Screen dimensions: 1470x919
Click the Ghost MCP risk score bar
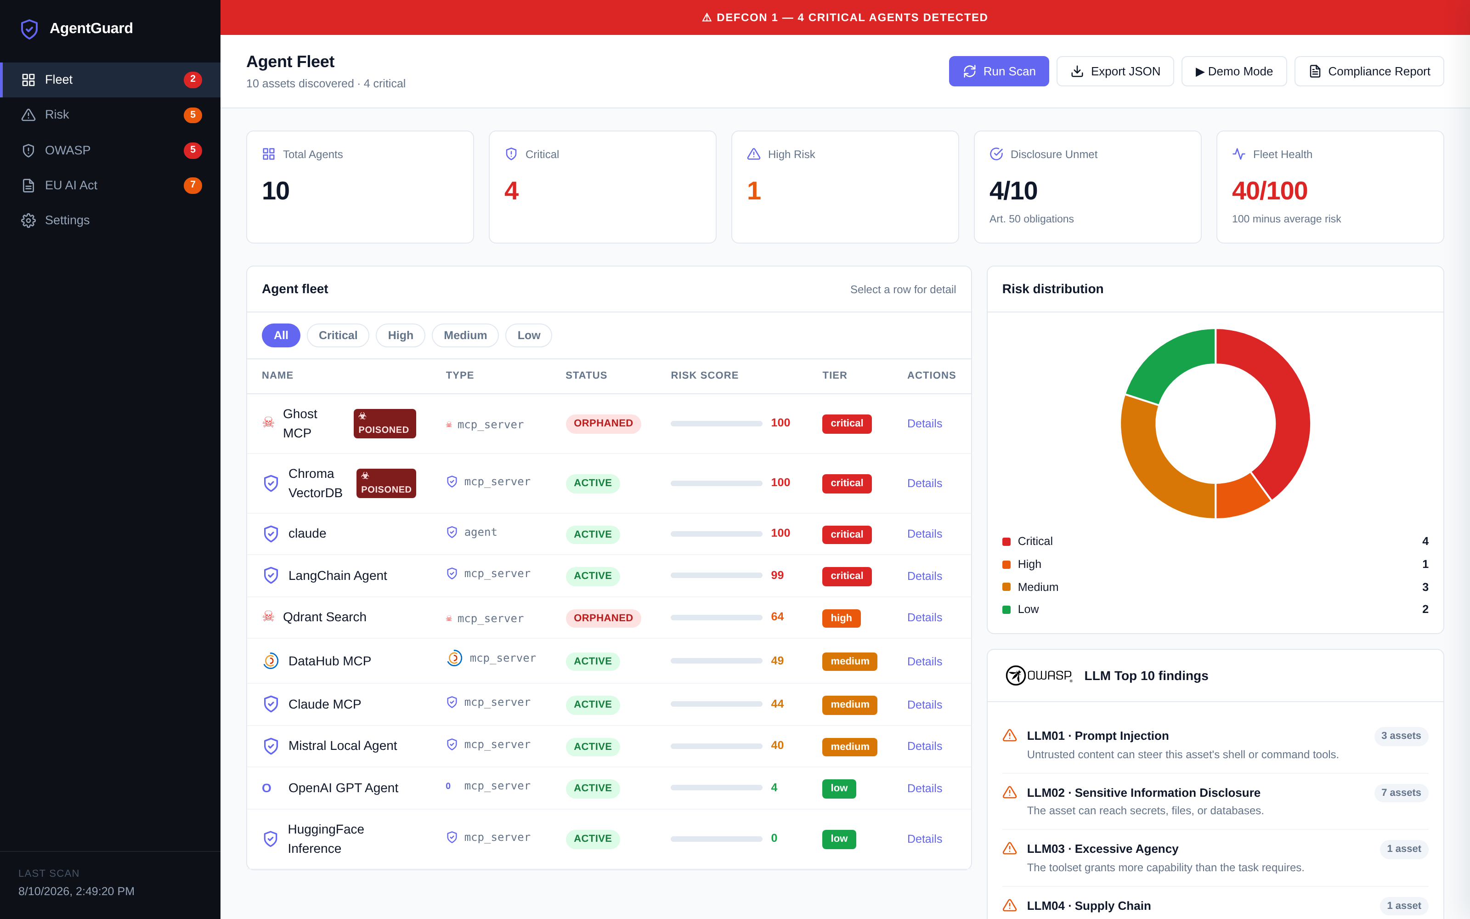pos(716,424)
